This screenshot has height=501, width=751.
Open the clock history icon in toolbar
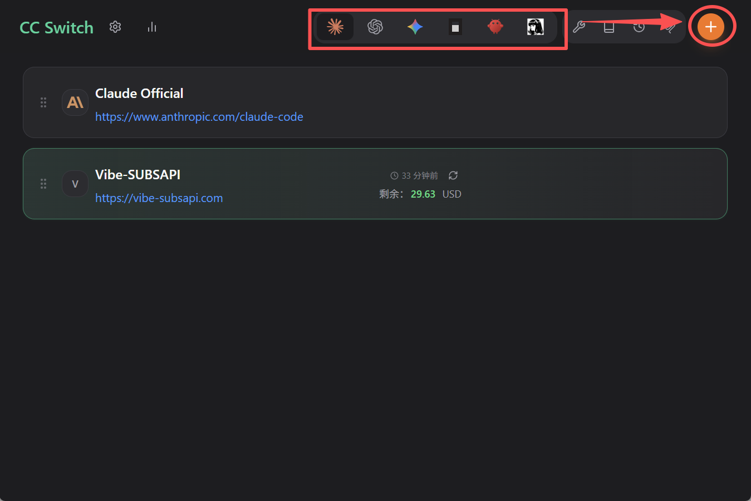pyautogui.click(x=639, y=27)
